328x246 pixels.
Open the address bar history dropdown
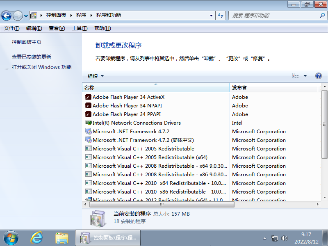pos(211,16)
